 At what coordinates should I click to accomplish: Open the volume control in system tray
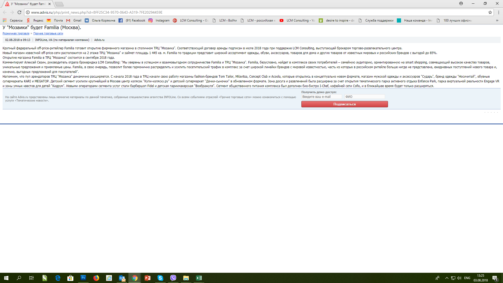[459, 278]
